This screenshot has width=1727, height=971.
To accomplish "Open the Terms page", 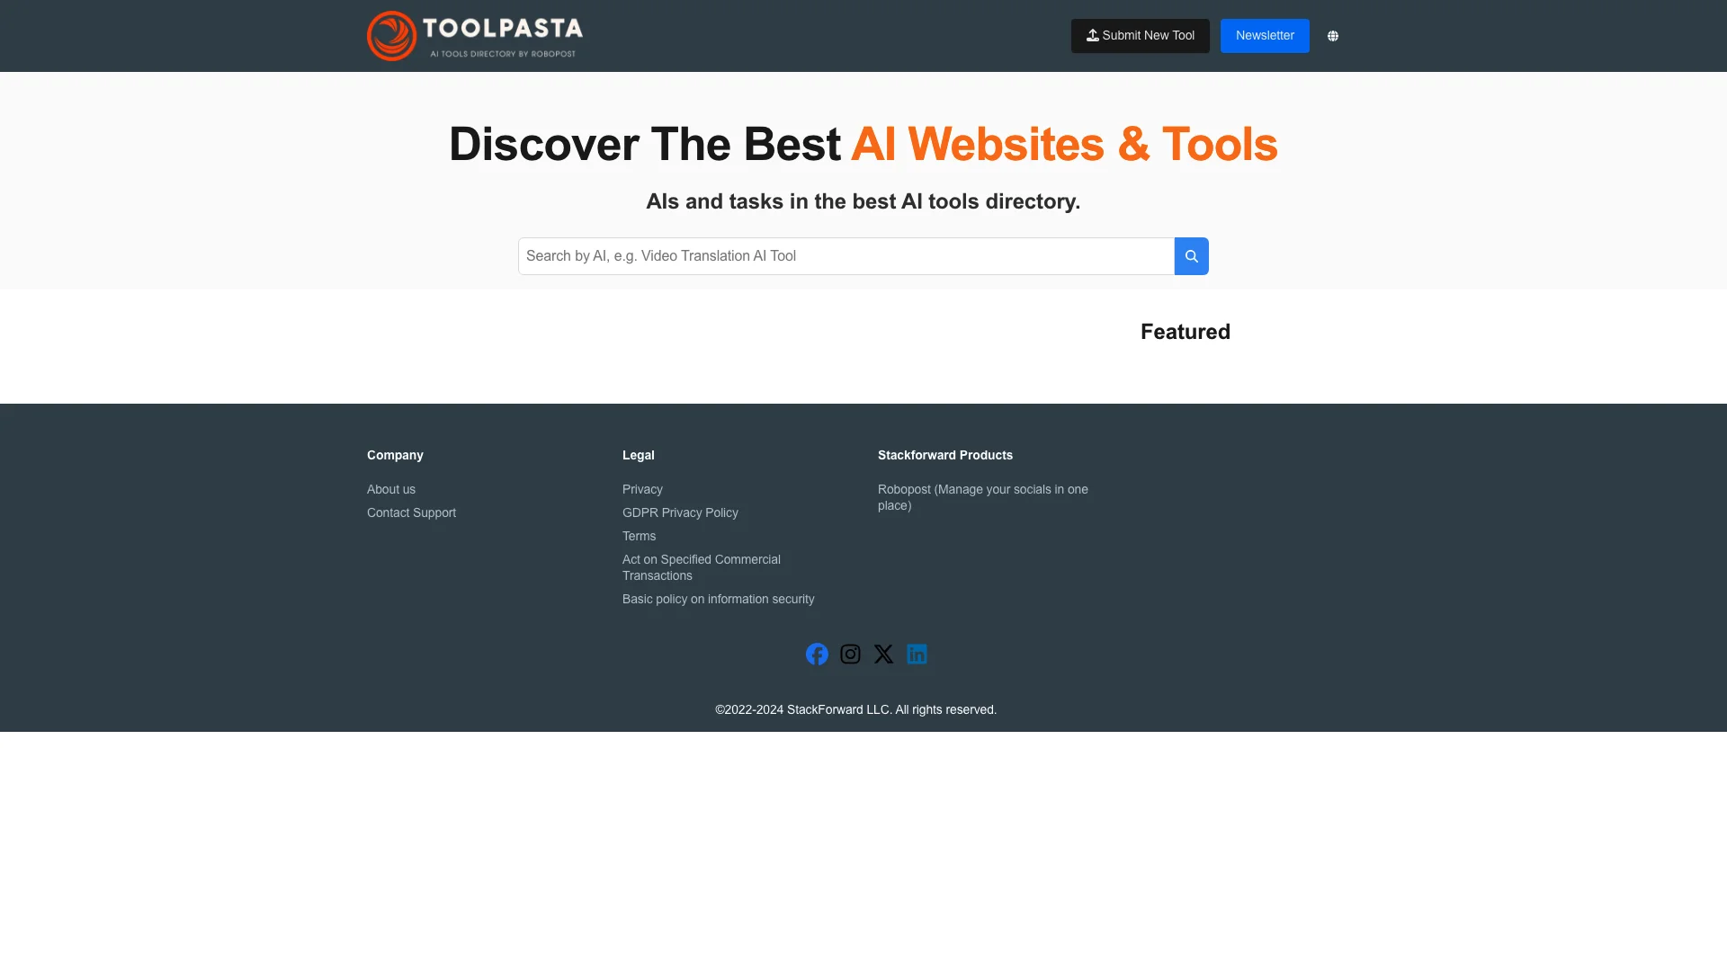I will pos(640,535).
